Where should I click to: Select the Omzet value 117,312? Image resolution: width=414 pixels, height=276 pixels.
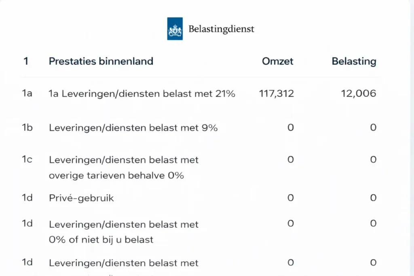276,94
